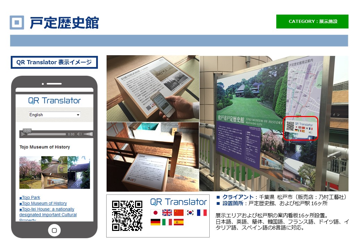The width and height of the screenshot is (361, 250).
Task: Select the German flag icon
Action: coord(156,222)
